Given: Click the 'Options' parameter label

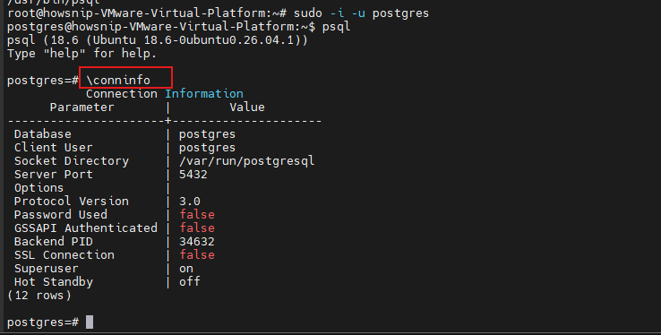Looking at the screenshot, I should pos(39,188).
